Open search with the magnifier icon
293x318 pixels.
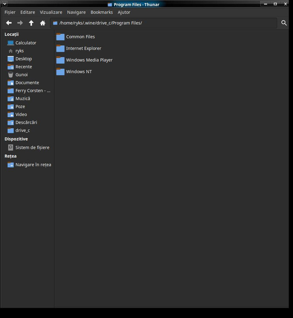tap(284, 23)
